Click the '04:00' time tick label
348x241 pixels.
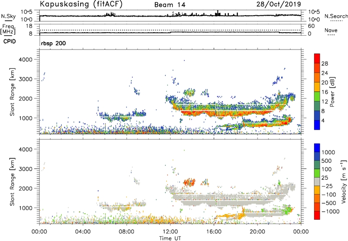83,232
